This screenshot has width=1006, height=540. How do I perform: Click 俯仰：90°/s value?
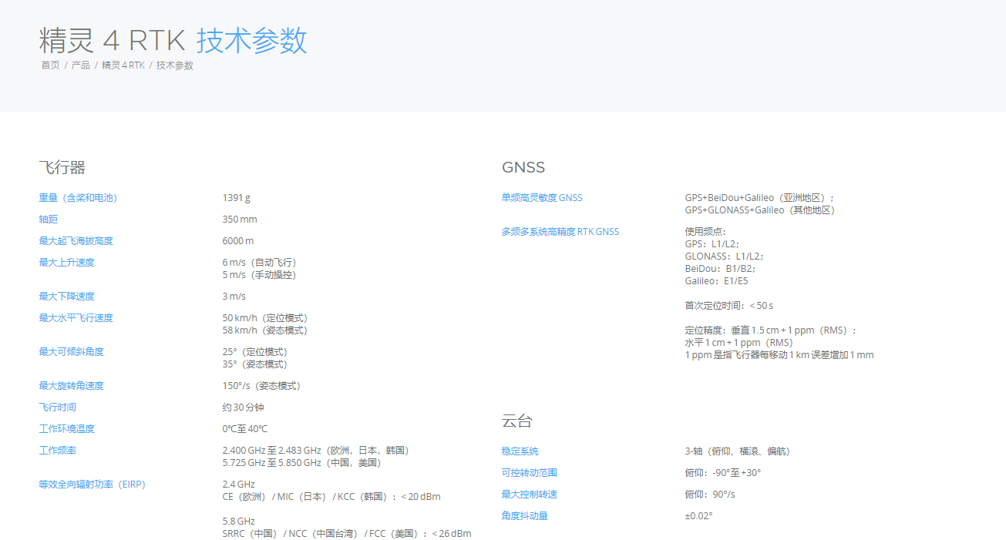[x=710, y=495]
